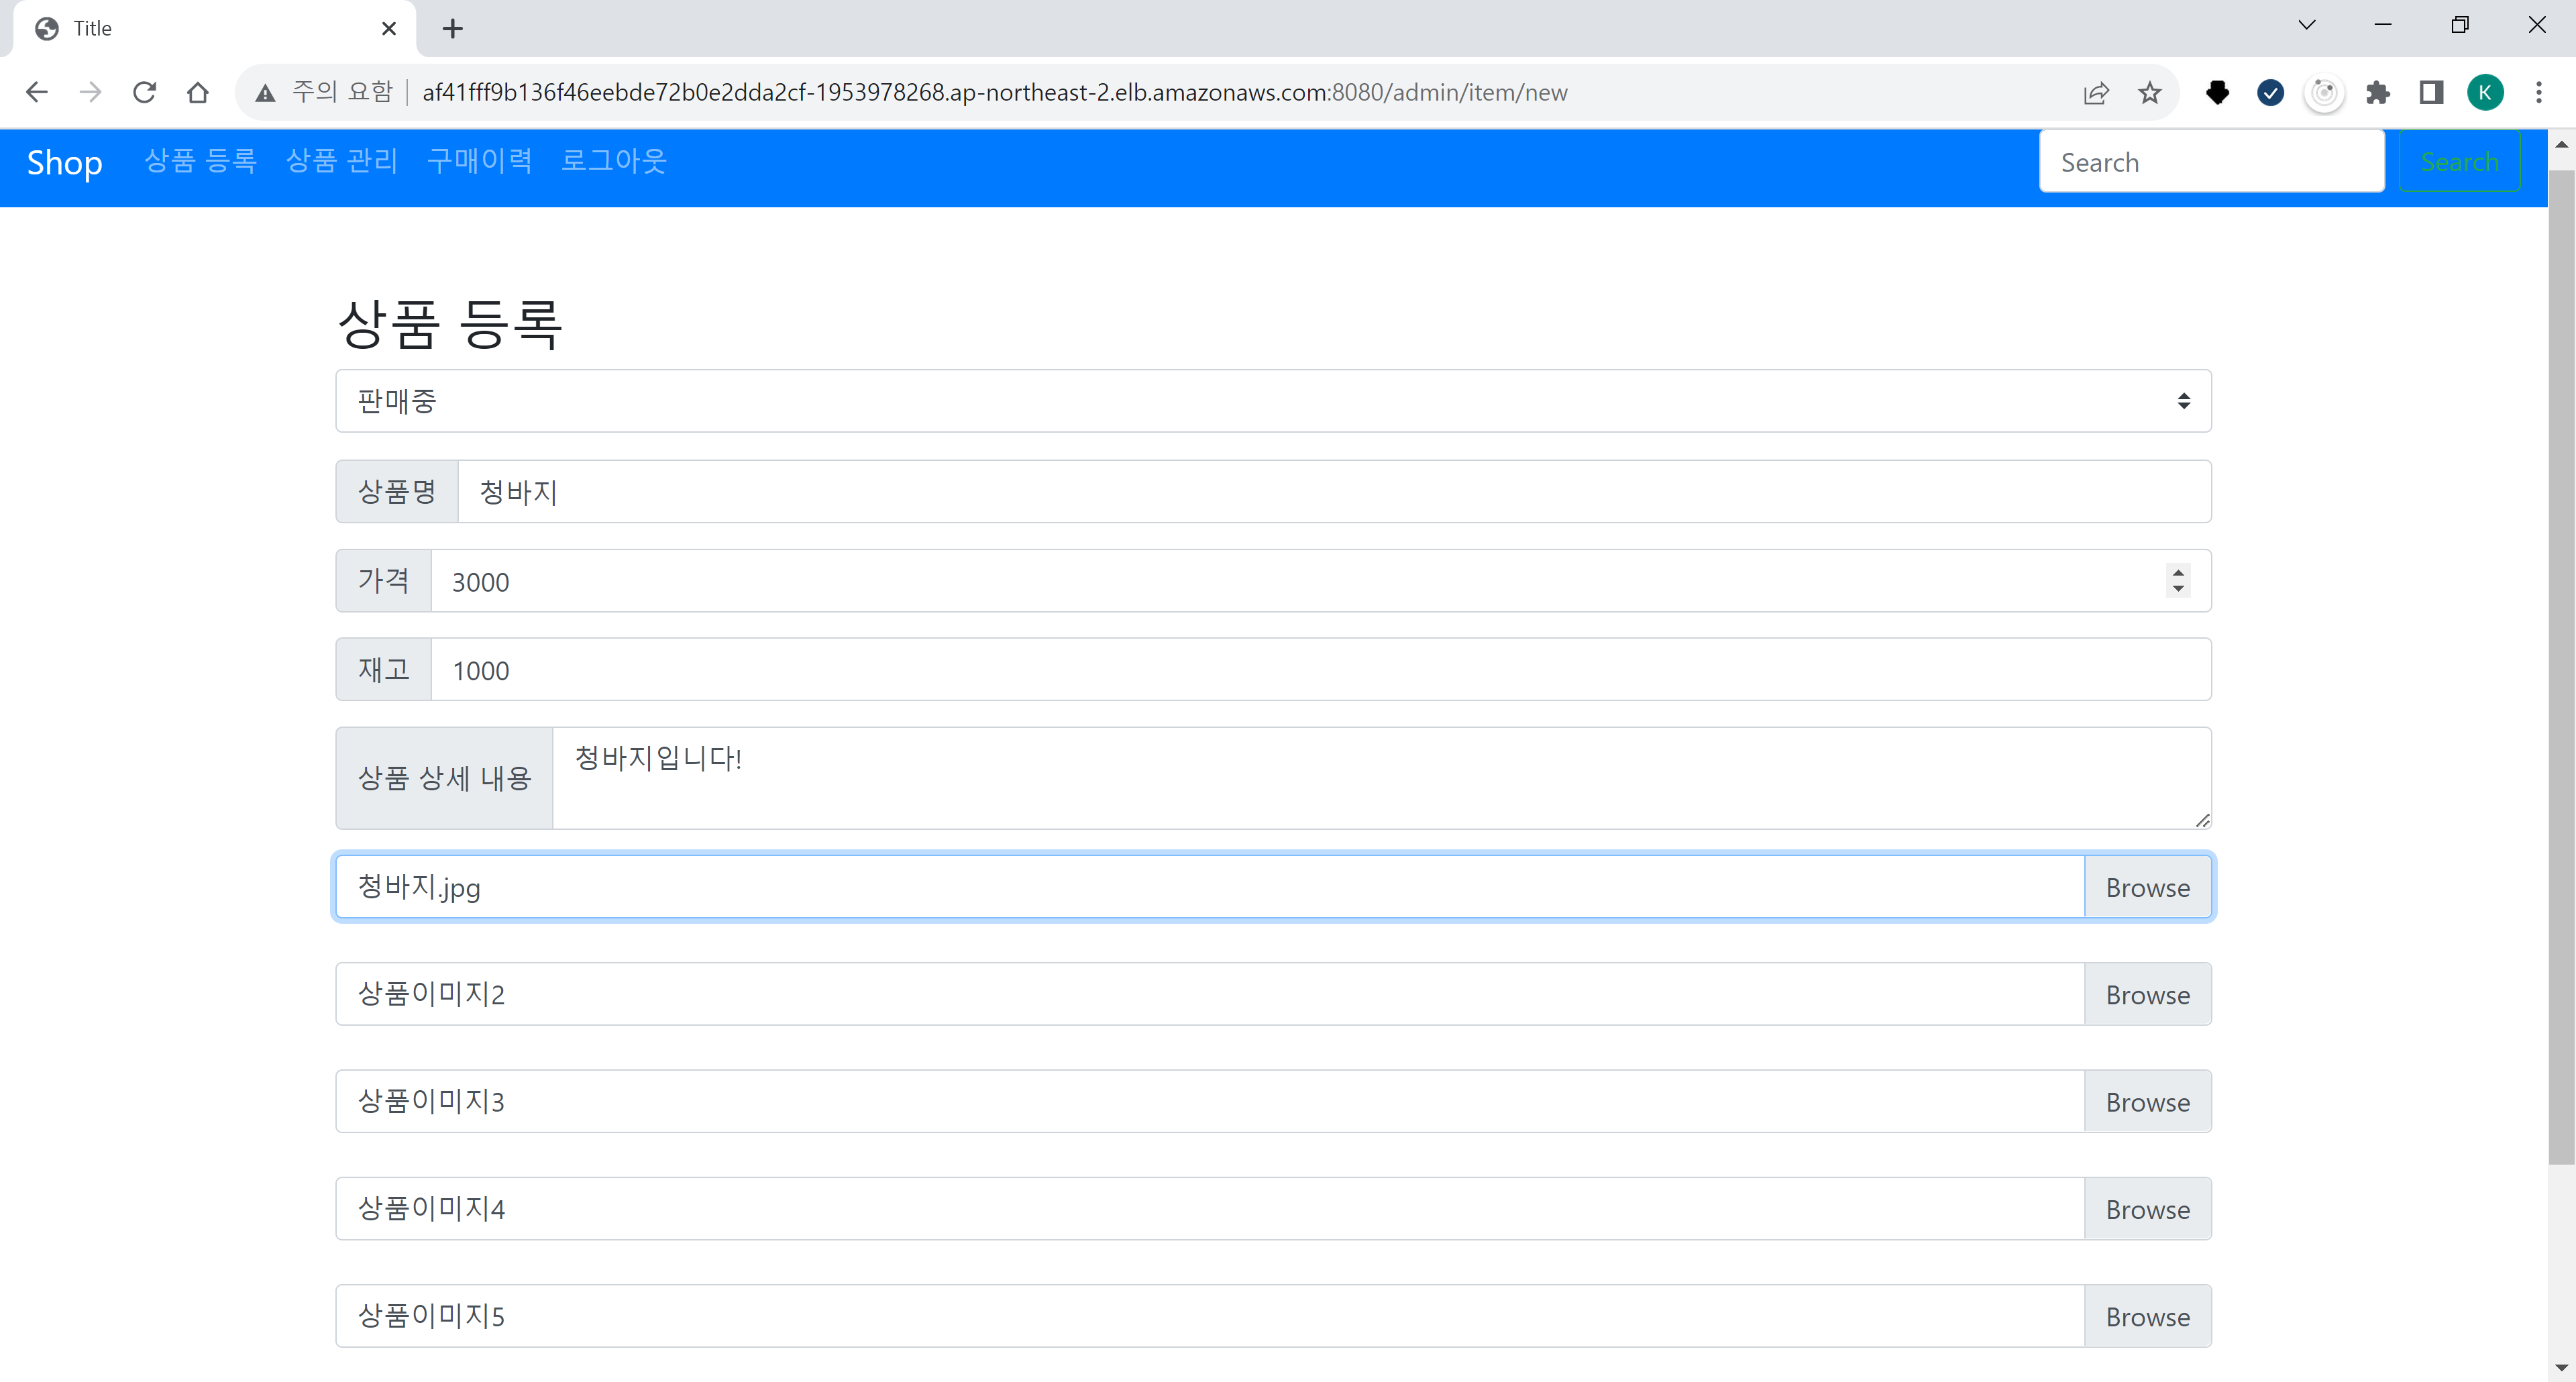Click inside the Search input field
Image resolution: width=2576 pixels, height=1382 pixels.
pyautogui.click(x=2211, y=161)
